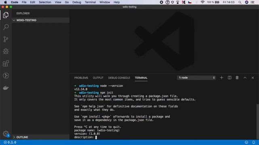
Task: Select the TERMINAL tab
Action: (x=141, y=78)
